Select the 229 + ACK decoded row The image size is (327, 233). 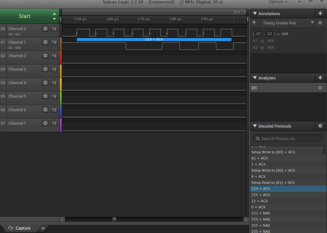pyautogui.click(x=288, y=189)
